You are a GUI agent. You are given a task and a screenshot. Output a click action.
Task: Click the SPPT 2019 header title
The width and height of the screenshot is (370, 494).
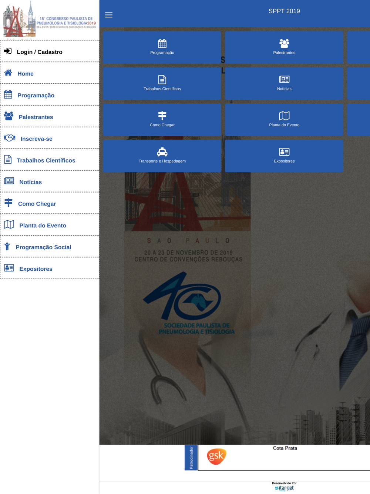click(284, 11)
